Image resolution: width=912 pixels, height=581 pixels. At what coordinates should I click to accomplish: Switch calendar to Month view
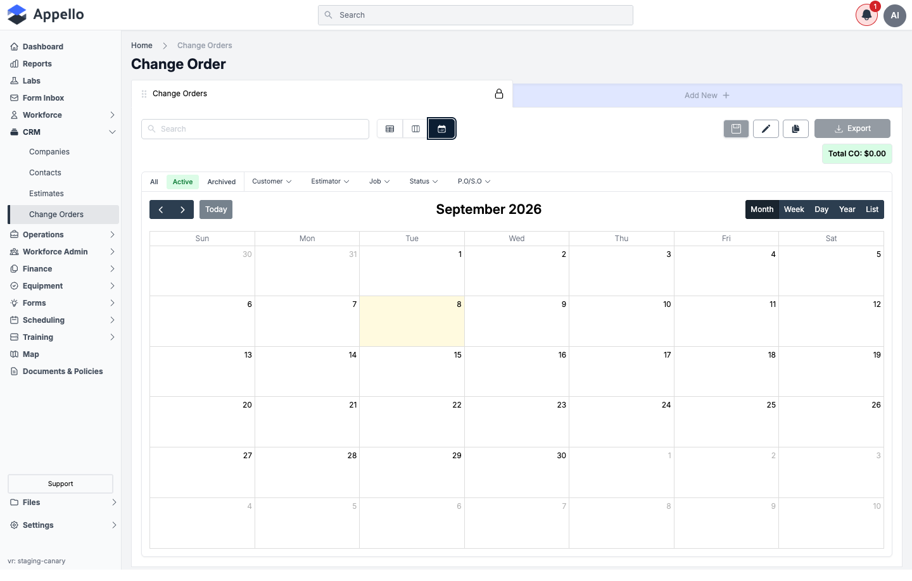click(x=762, y=209)
